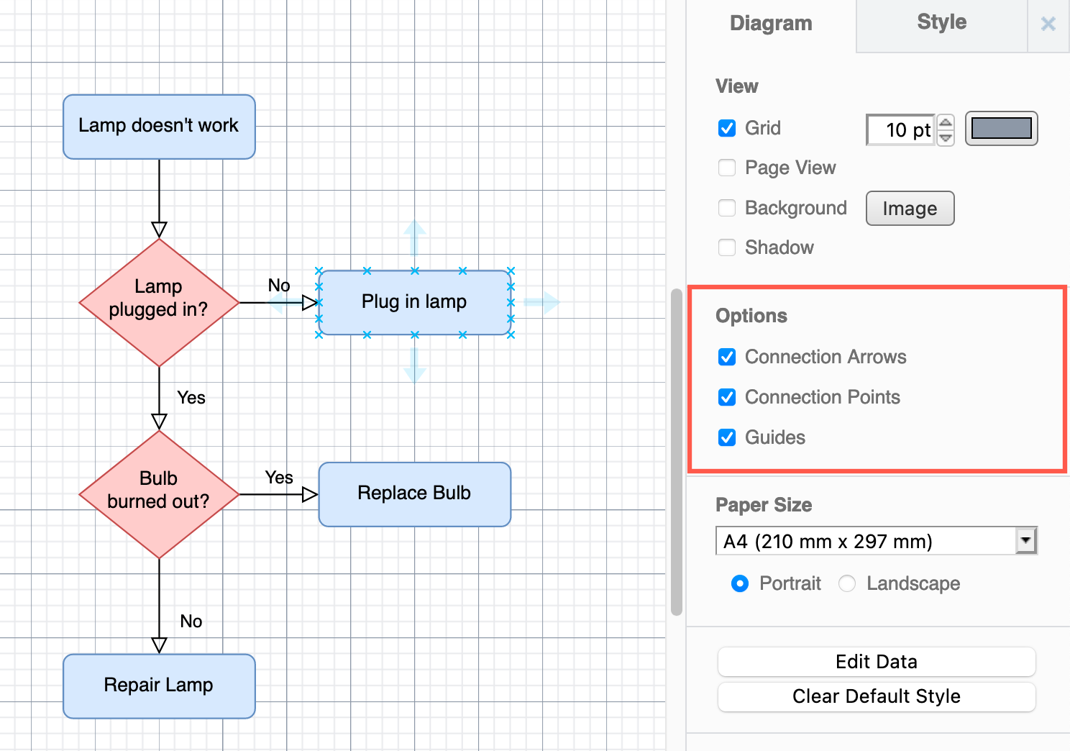Image resolution: width=1070 pixels, height=751 pixels.
Task: Decrease grid size using the down stepper arrow
Action: (946, 137)
